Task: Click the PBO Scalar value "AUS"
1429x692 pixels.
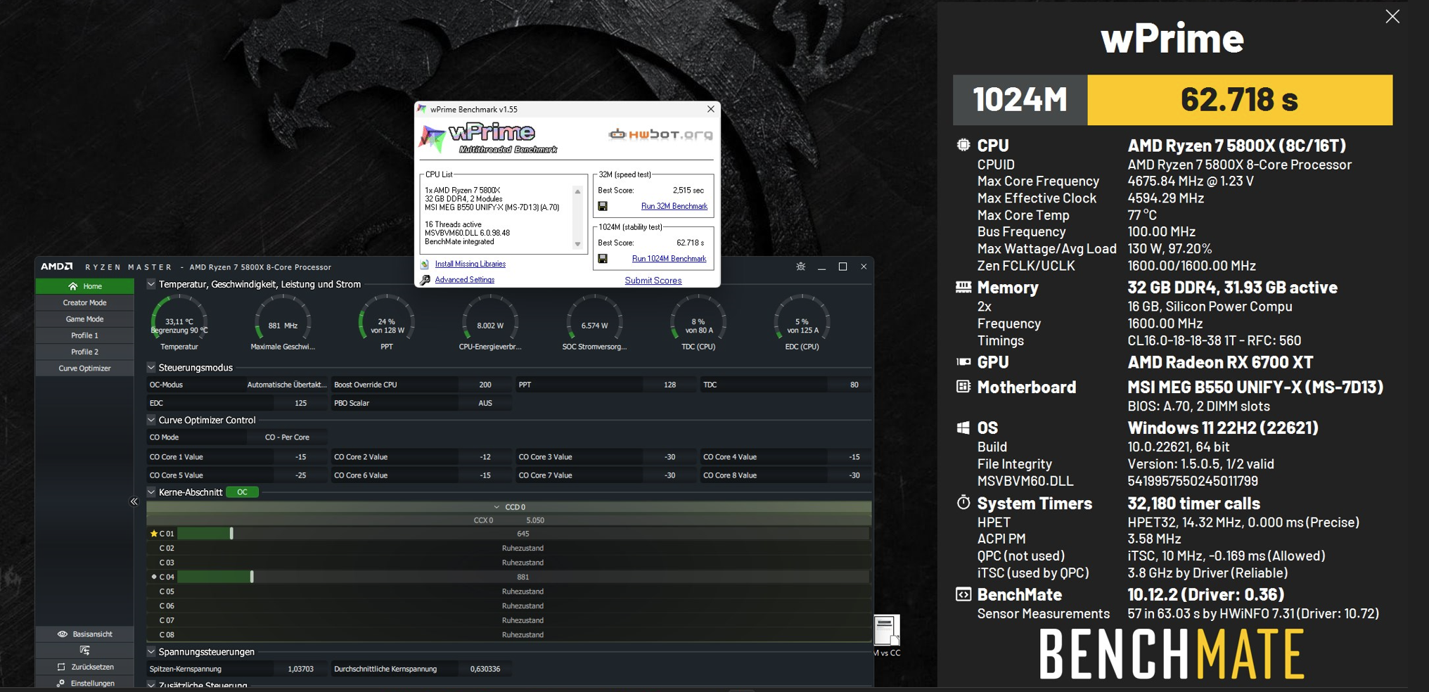Action: 485,403
